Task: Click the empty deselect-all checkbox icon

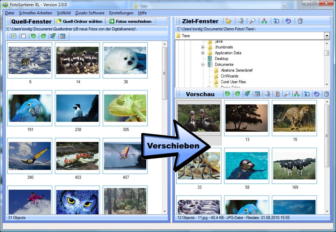Action: click(23, 36)
